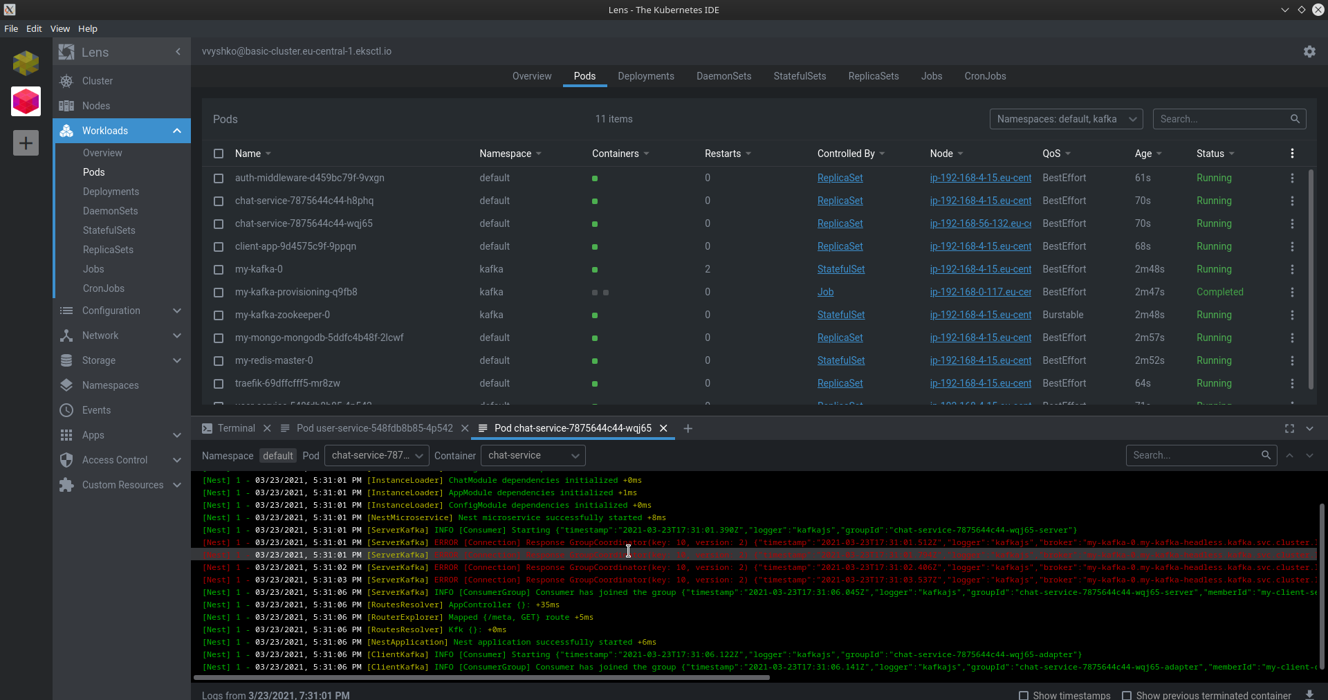The image size is (1328, 700).
Task: Select the red cube cluster icon
Action: (26, 102)
